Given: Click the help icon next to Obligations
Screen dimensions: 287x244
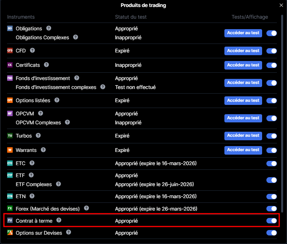Looking at the screenshot, I should [x=49, y=28].
